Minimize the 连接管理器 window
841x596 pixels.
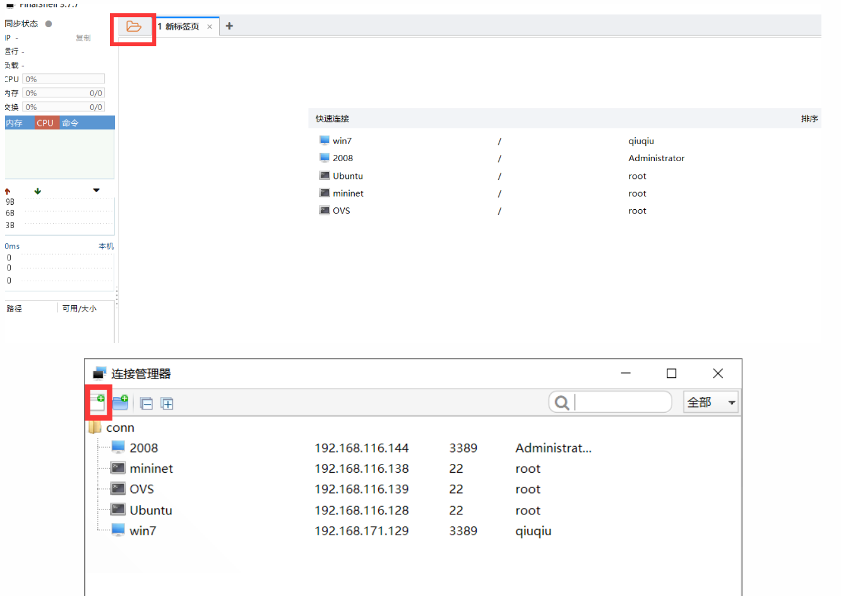[626, 373]
